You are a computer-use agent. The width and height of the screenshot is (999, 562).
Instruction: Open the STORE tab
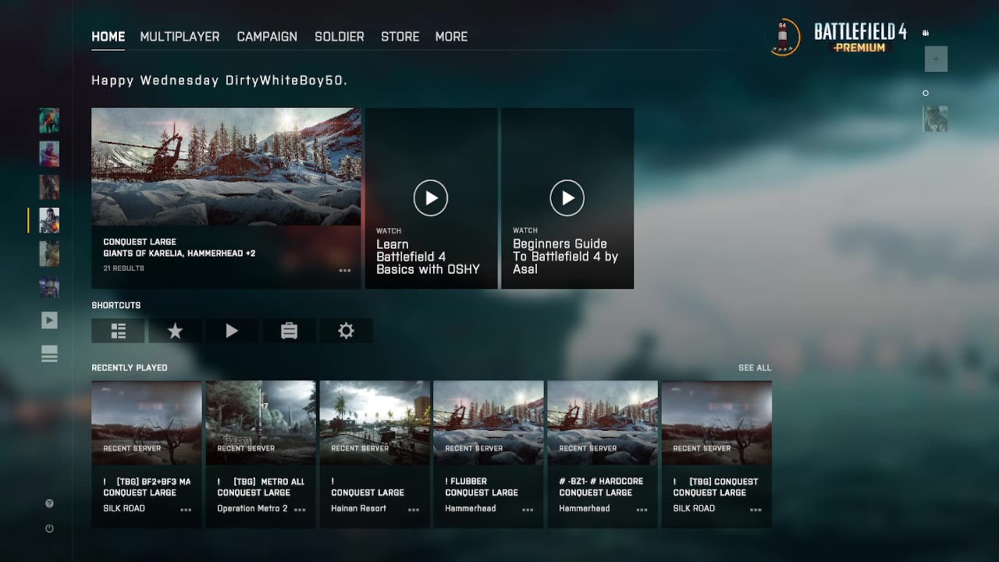pos(400,37)
